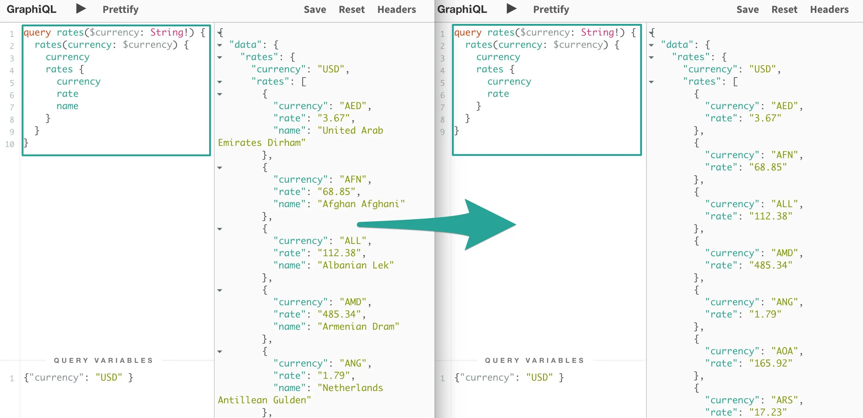Image resolution: width=863 pixels, height=418 pixels.
Task: Collapse right "rates" array fold arrow
Action: tap(651, 82)
